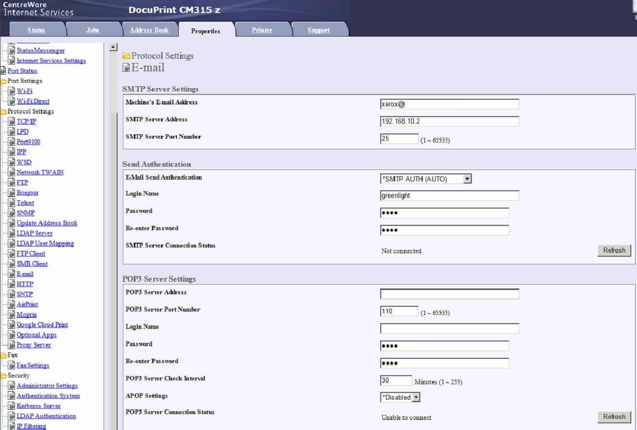This screenshot has height=430, width=637.
Task: Click the POP3 Server Check Interval field
Action: 396,380
